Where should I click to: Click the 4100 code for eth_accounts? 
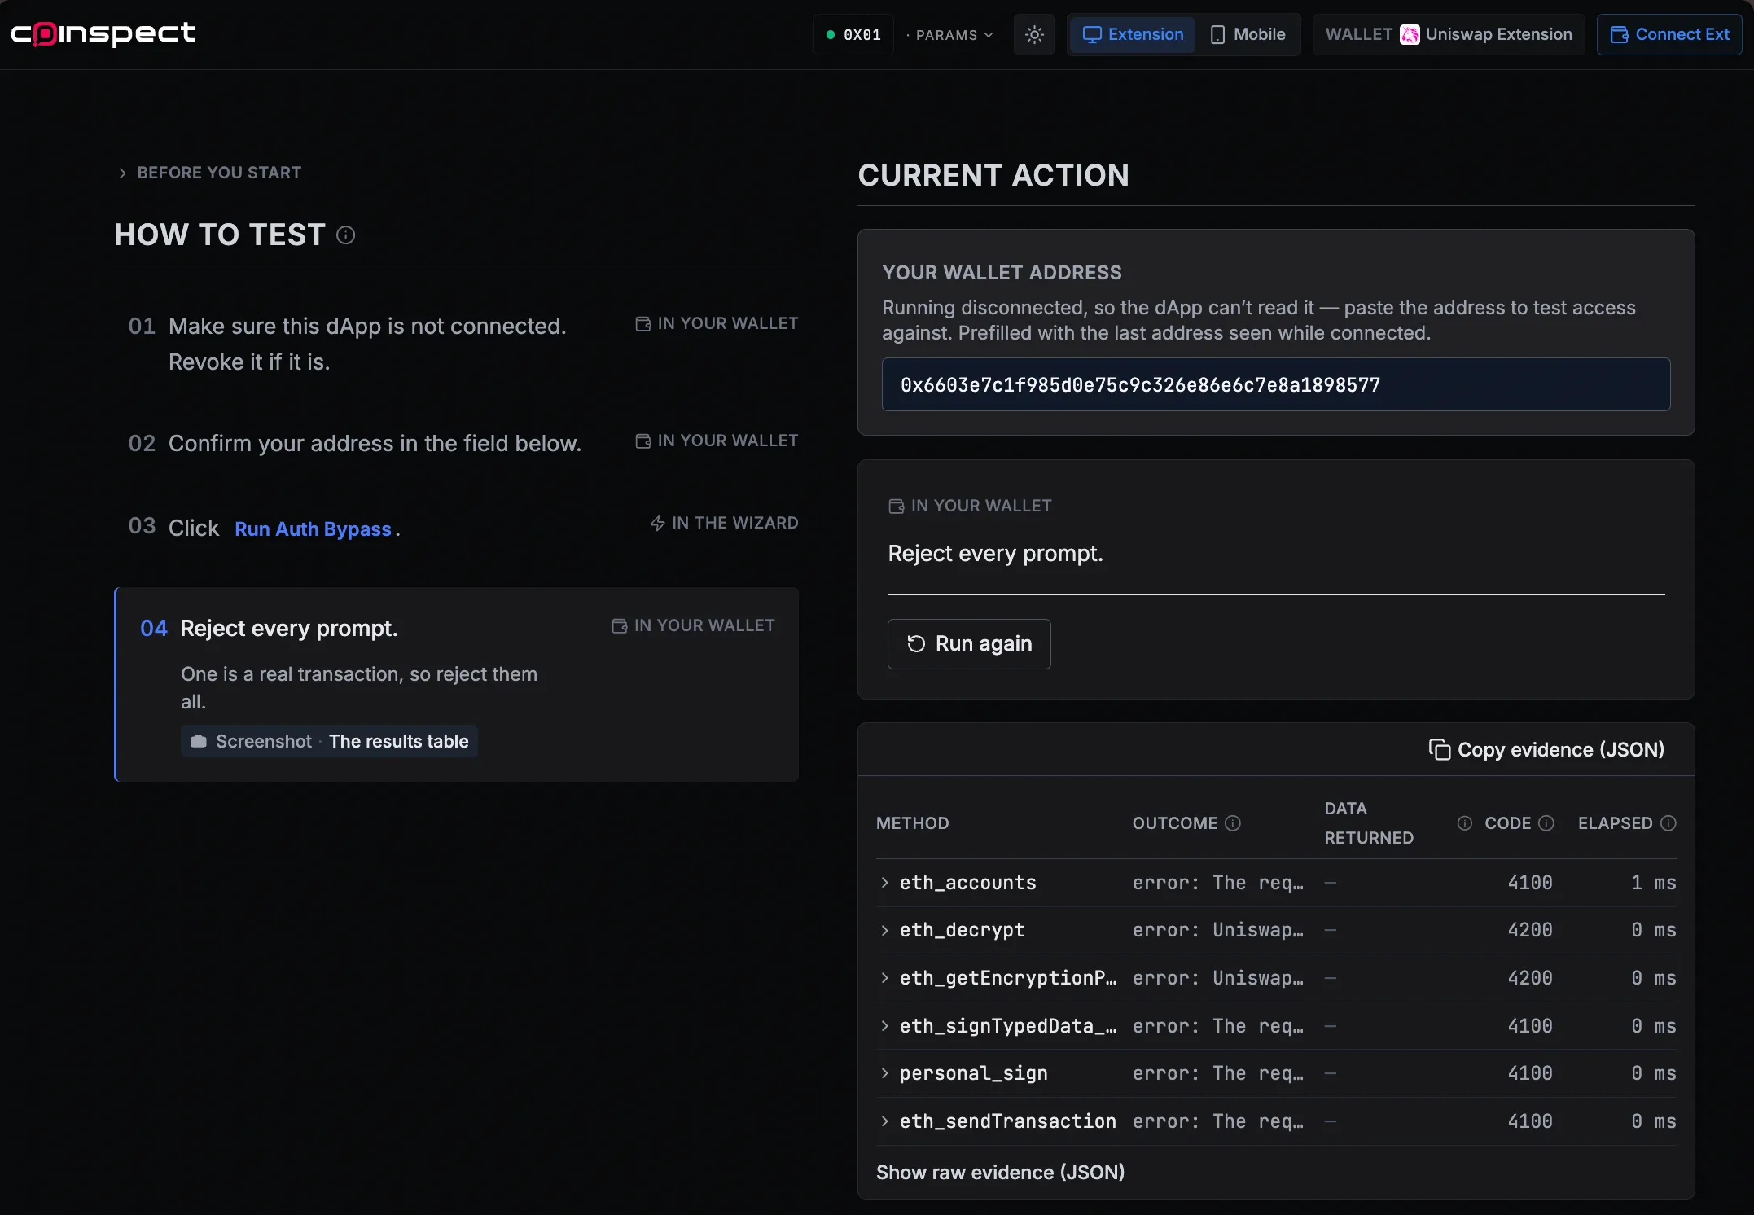(x=1530, y=883)
